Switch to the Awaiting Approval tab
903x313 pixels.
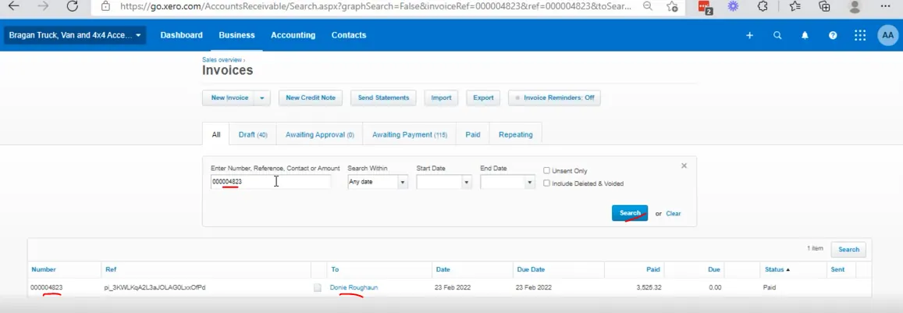click(320, 134)
